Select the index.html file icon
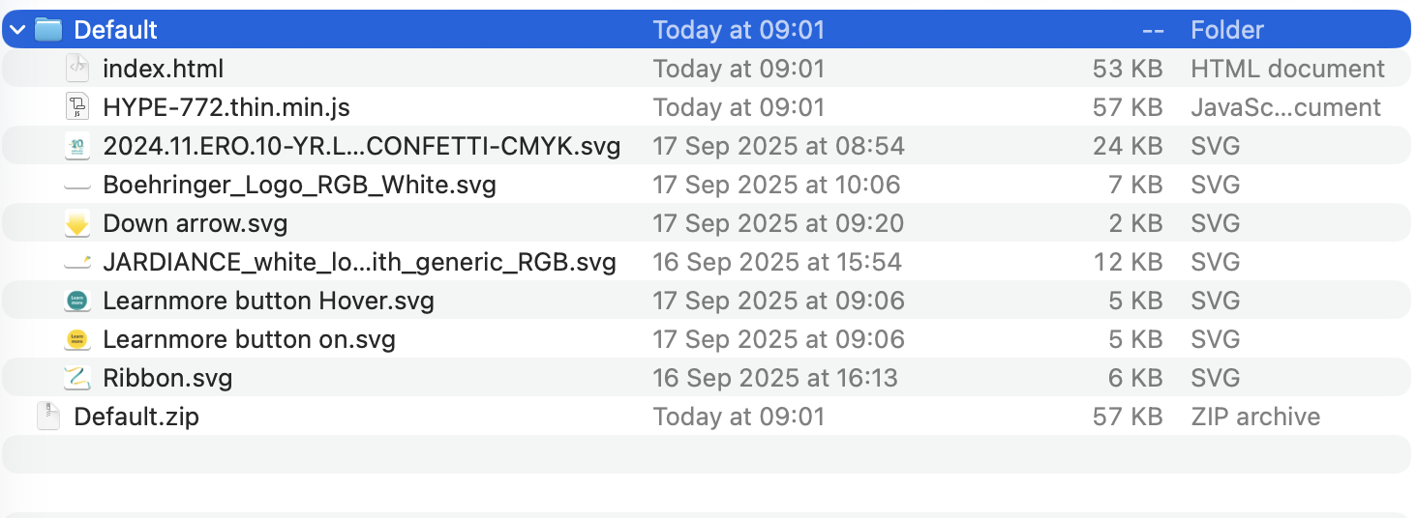Image resolution: width=1417 pixels, height=518 pixels. coord(77,69)
